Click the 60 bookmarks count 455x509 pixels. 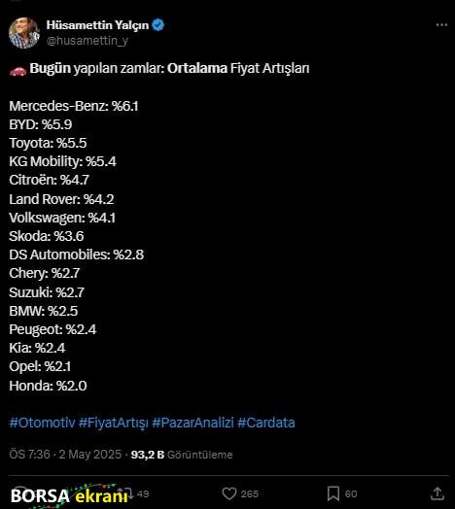click(x=351, y=493)
